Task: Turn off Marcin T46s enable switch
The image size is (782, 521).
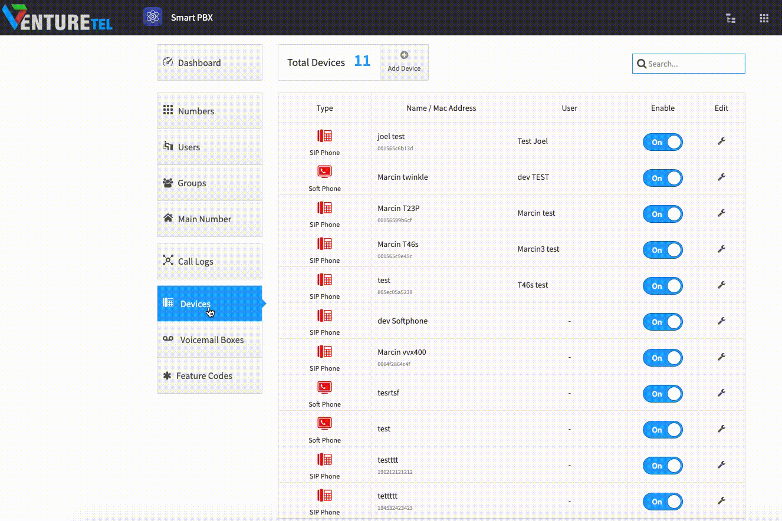Action: coord(662,250)
